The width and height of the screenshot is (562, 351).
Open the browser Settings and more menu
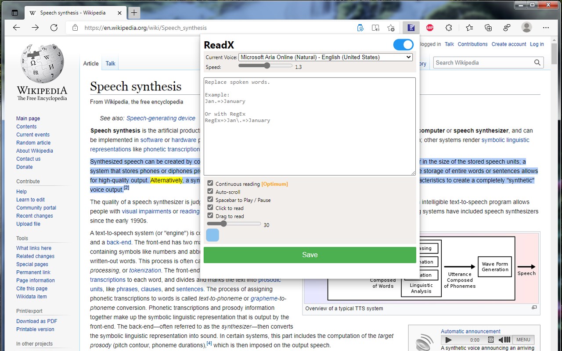(x=546, y=28)
